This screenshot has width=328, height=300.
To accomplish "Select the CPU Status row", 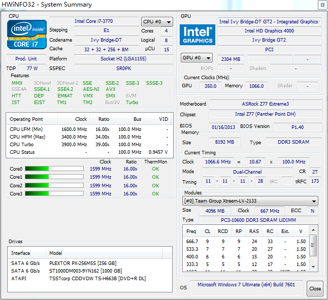I will 89,152.
